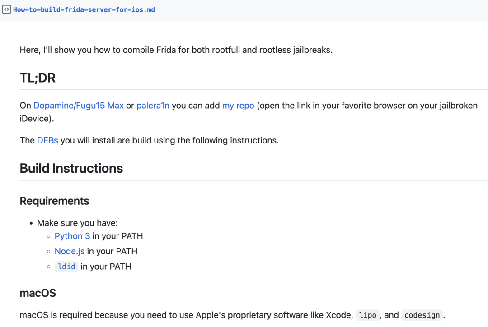
Task: Follow the palera1n hyperlink
Action: pyautogui.click(x=153, y=106)
